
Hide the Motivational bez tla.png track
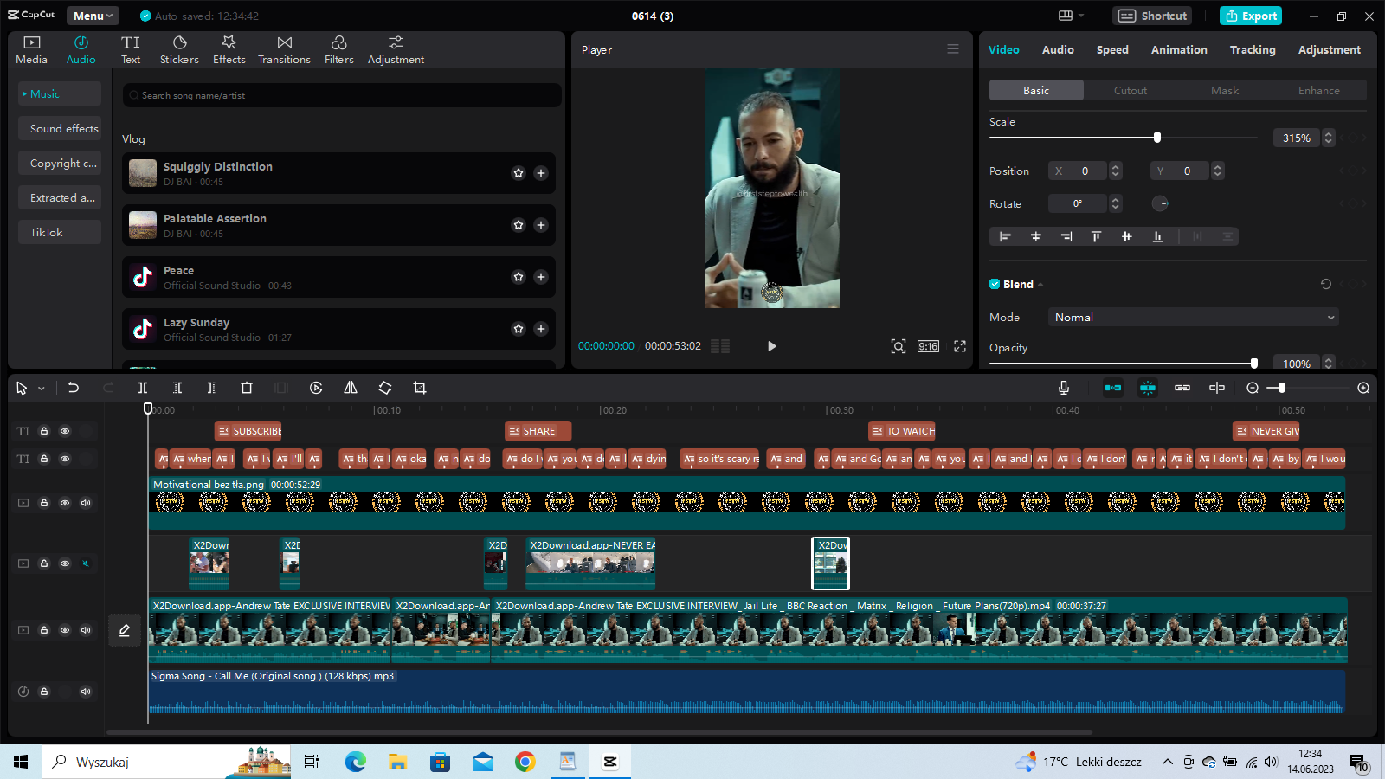coord(65,503)
